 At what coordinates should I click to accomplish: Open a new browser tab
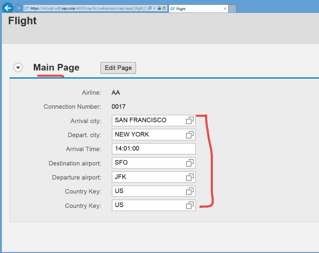[232, 9]
